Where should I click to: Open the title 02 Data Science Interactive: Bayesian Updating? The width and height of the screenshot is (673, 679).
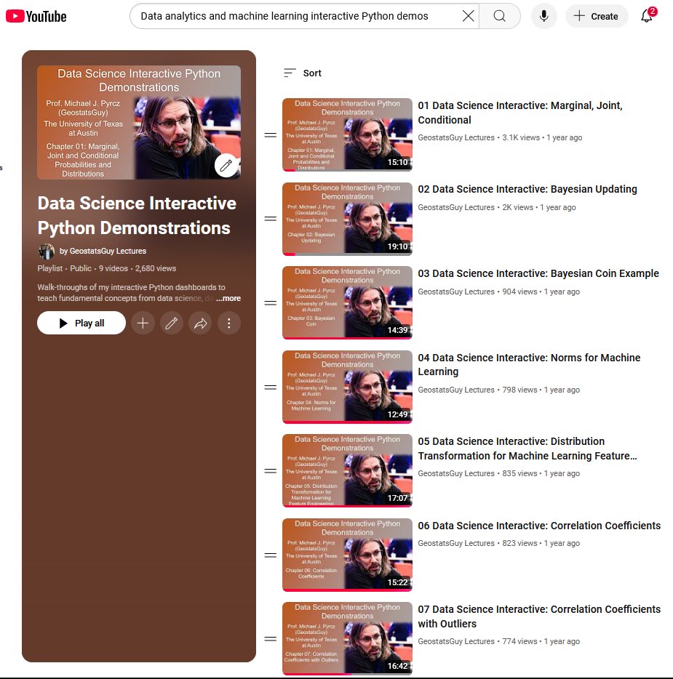(x=527, y=189)
